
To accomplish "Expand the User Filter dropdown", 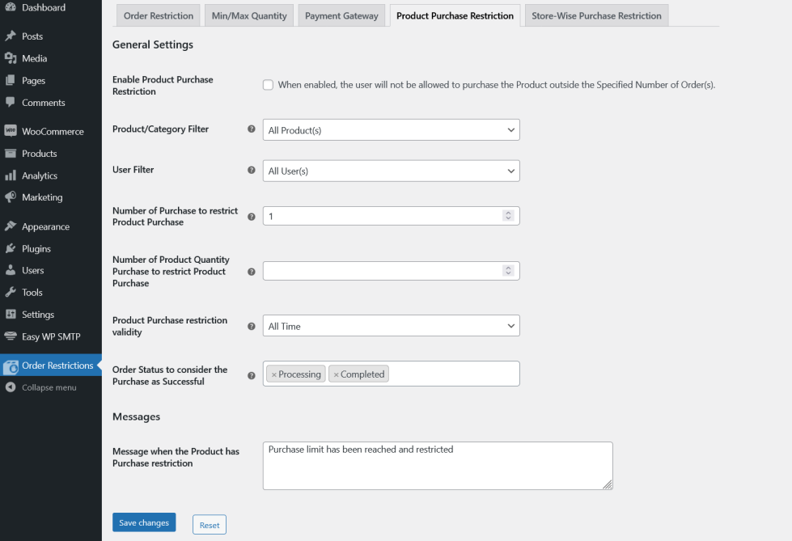I will coord(391,171).
